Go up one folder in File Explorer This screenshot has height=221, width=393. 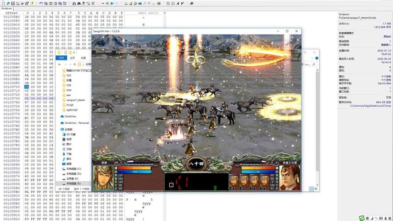point(75,65)
